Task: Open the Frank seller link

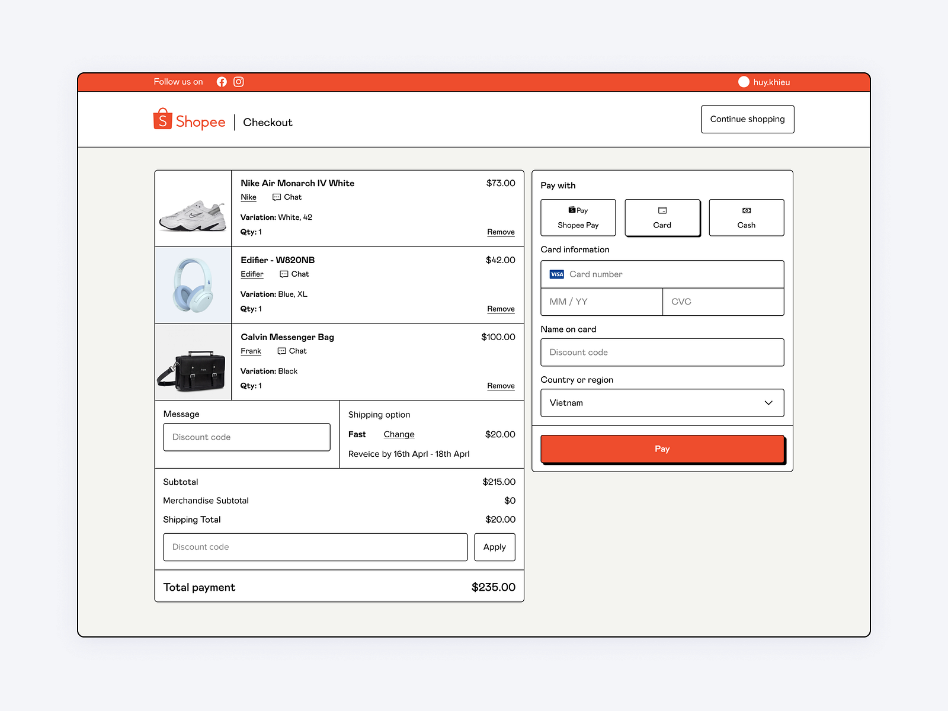Action: pos(251,351)
